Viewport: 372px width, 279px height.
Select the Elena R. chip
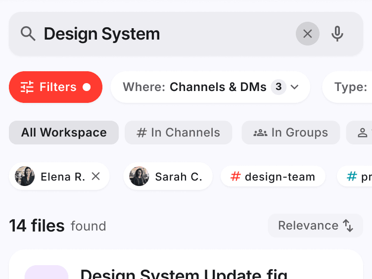click(x=59, y=176)
